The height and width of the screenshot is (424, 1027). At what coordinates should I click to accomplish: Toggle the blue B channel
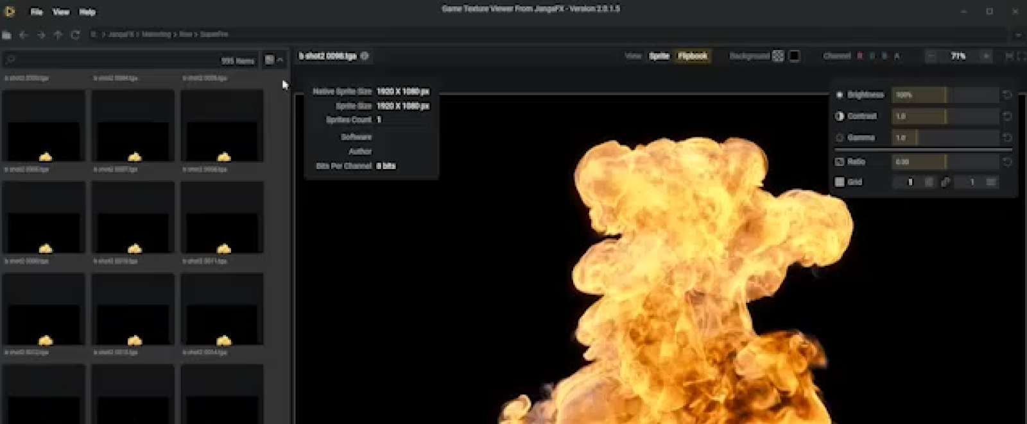pos(885,56)
